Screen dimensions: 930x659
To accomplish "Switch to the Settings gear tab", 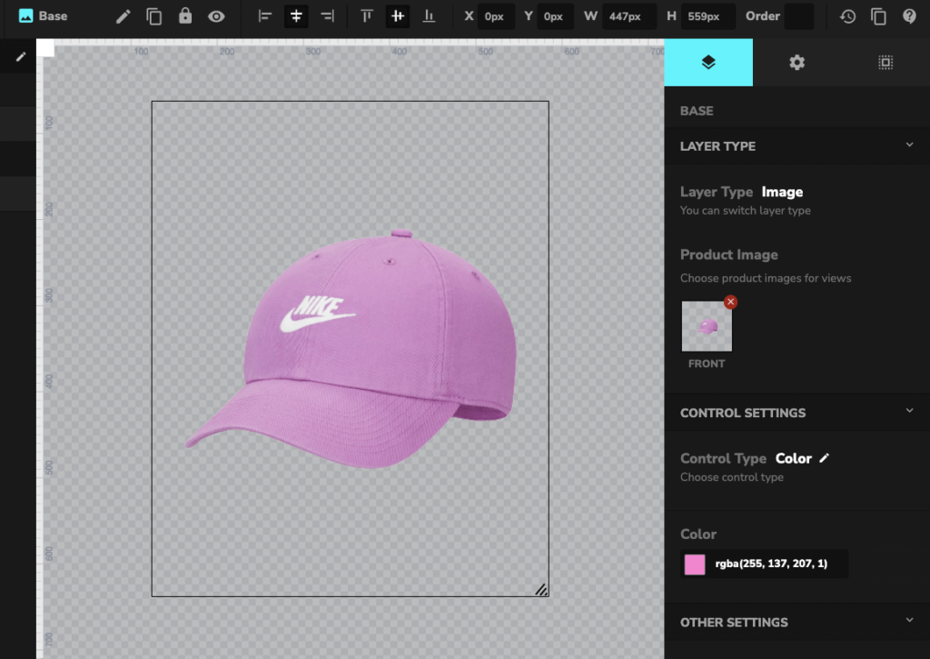I will tap(796, 62).
